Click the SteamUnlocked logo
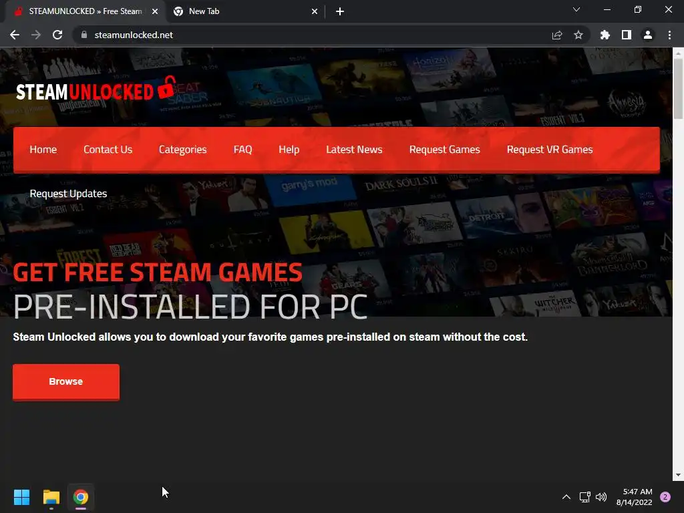This screenshot has width=684, height=513. [x=96, y=89]
